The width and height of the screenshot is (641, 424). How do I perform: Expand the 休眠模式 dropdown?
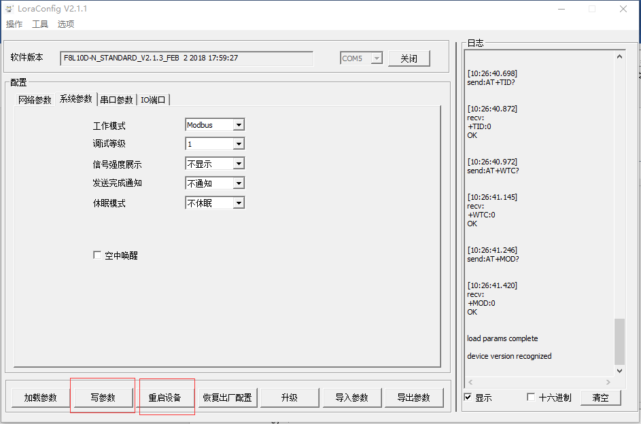[x=239, y=203]
